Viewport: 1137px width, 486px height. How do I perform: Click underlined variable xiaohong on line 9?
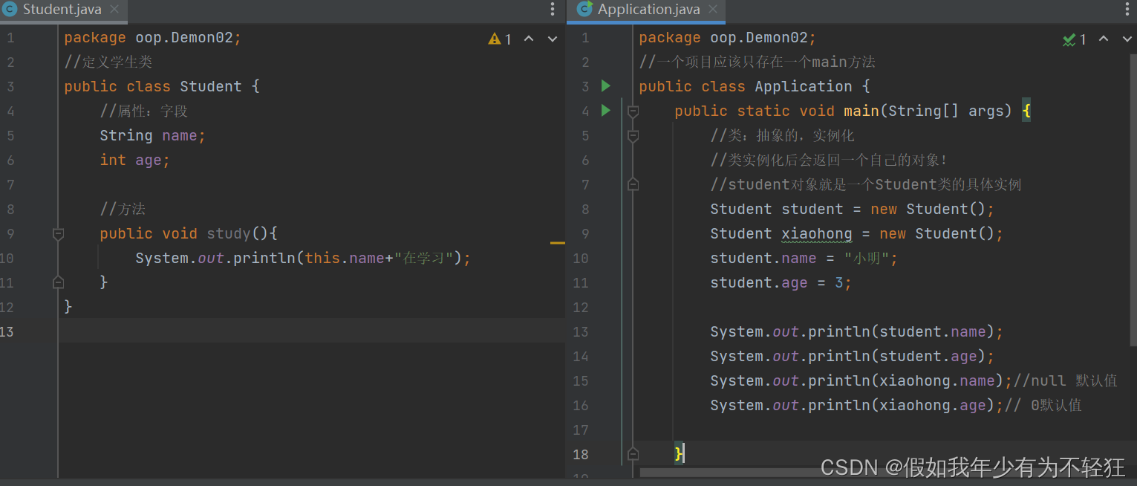817,233
